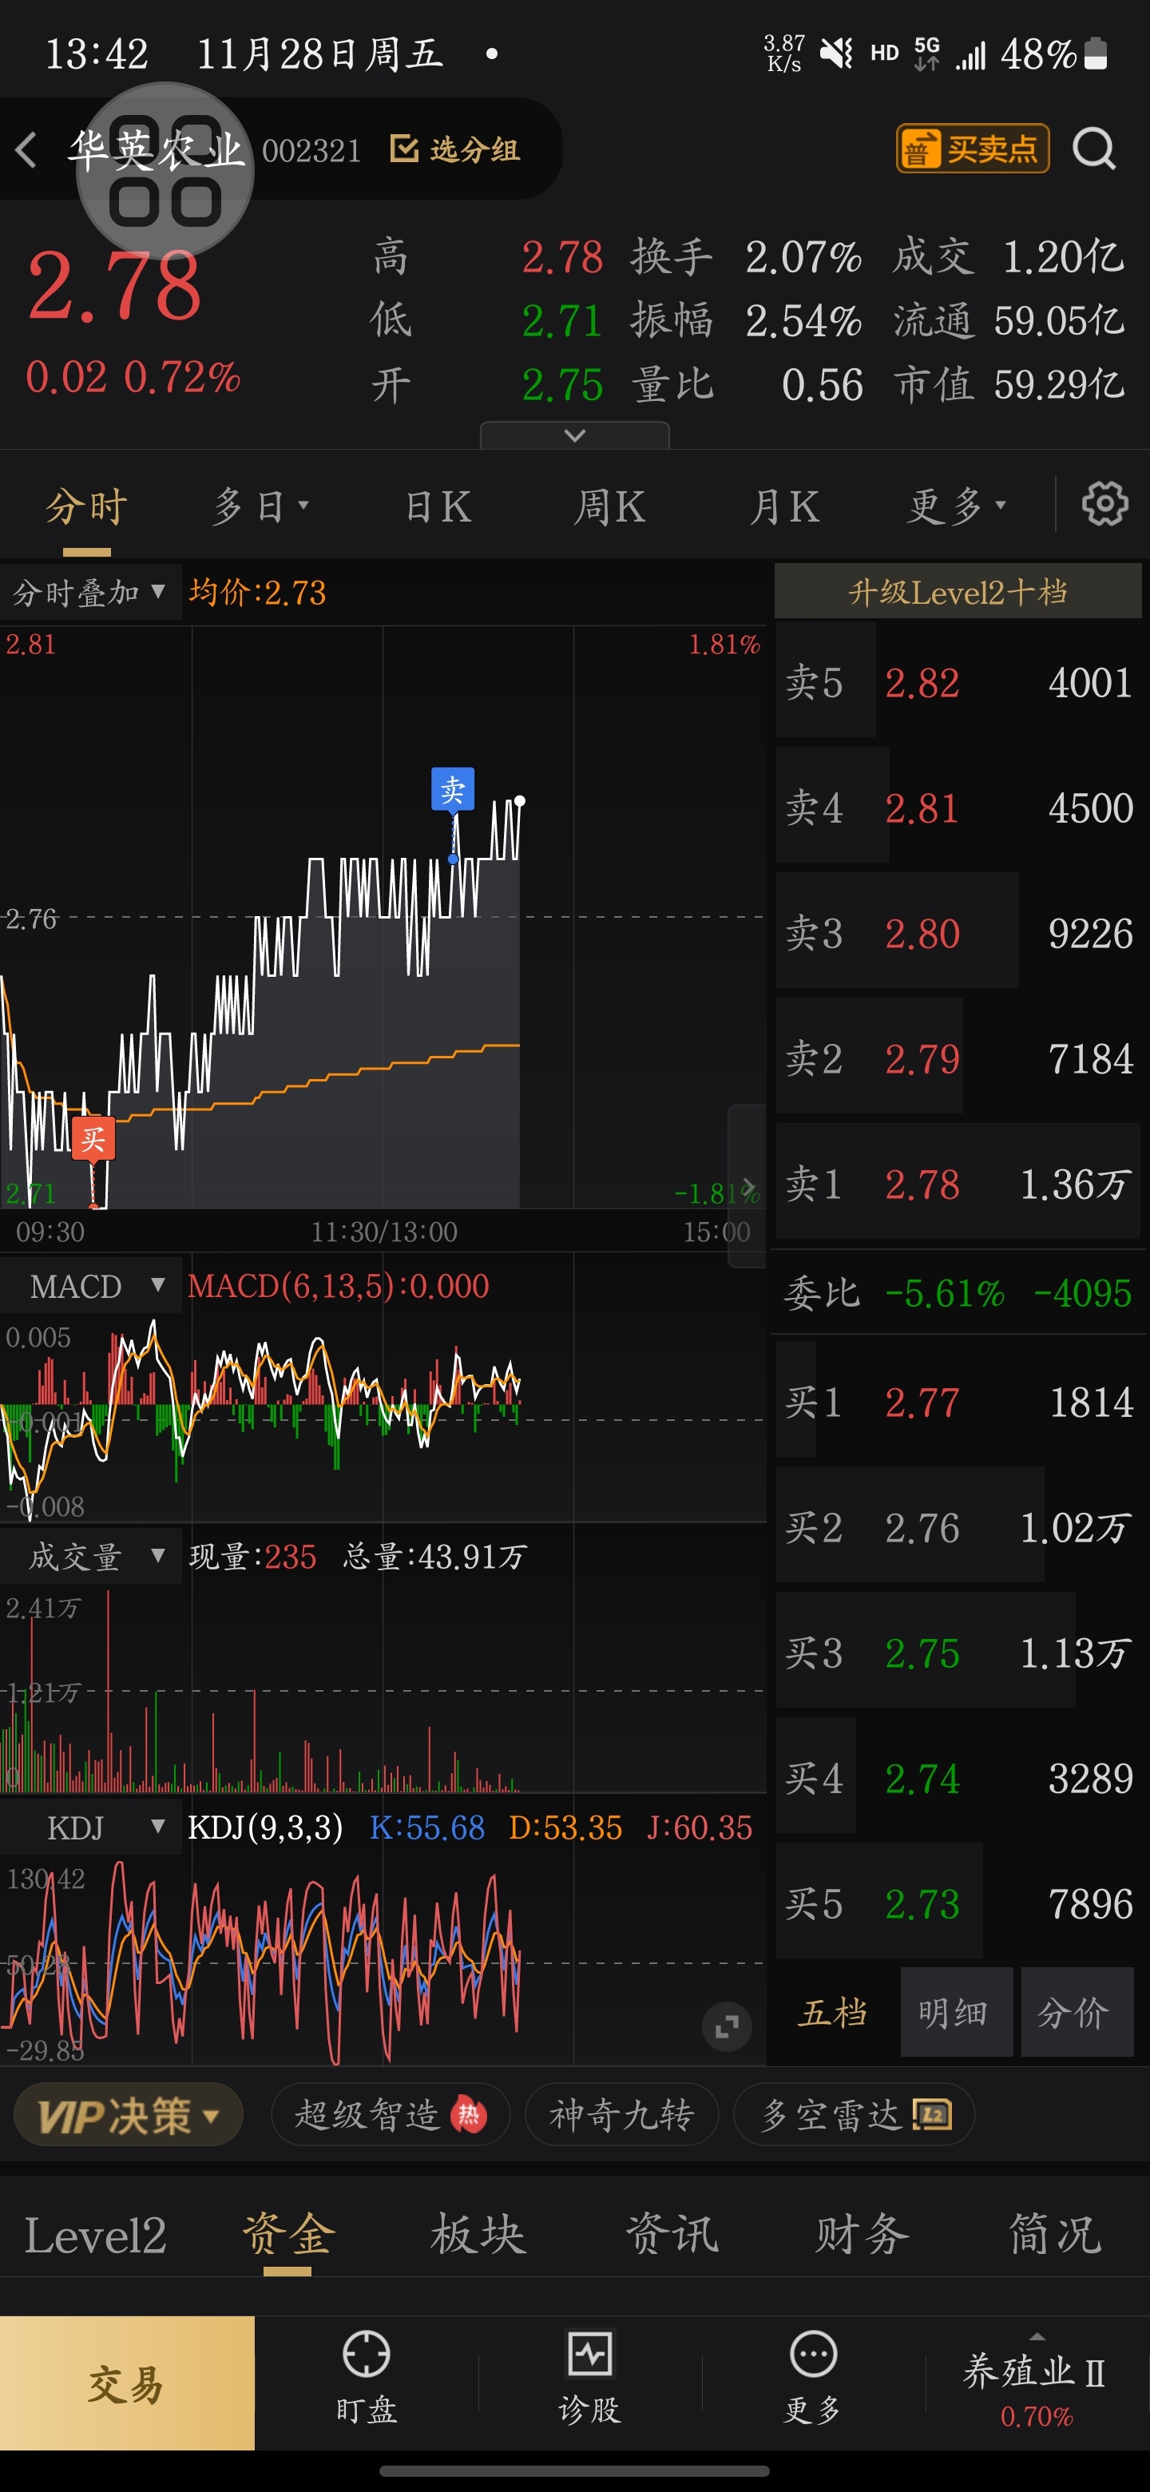
Task: Tap stock code 002321
Action: click(311, 150)
